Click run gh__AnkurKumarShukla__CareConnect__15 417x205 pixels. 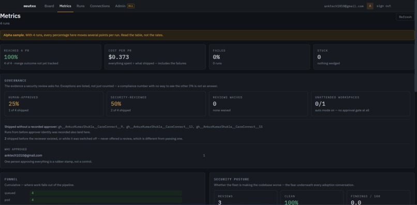[x=230, y=127]
